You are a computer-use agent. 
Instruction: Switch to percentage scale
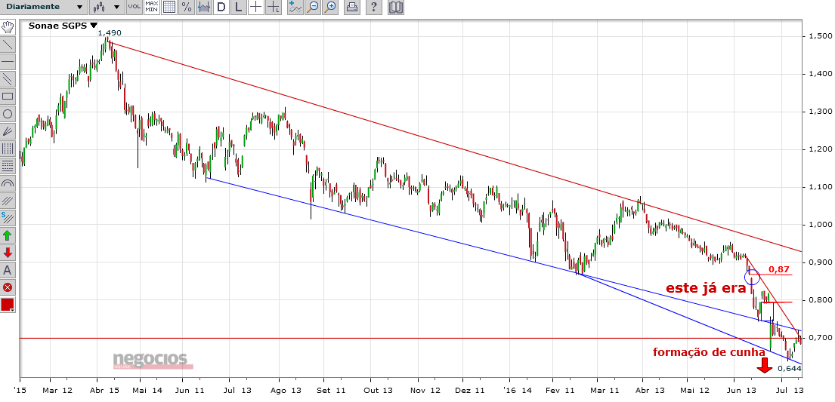[187, 7]
